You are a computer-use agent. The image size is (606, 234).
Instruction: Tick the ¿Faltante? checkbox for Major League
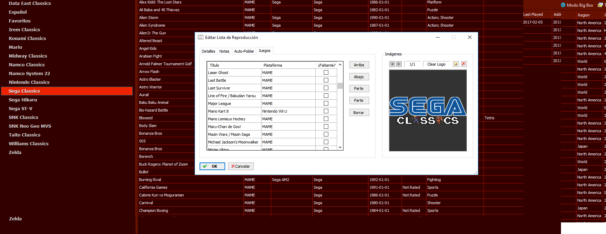pyautogui.click(x=326, y=103)
